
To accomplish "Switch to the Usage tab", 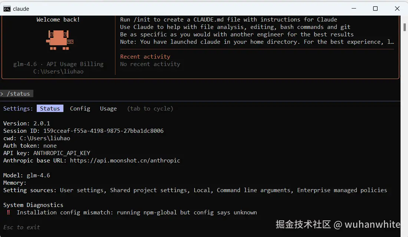I will click(108, 108).
